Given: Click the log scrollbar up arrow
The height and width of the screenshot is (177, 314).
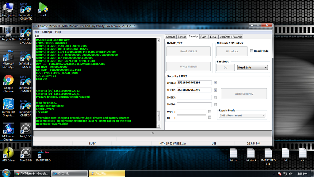Looking at the screenshot, I should (x=159, y=40).
